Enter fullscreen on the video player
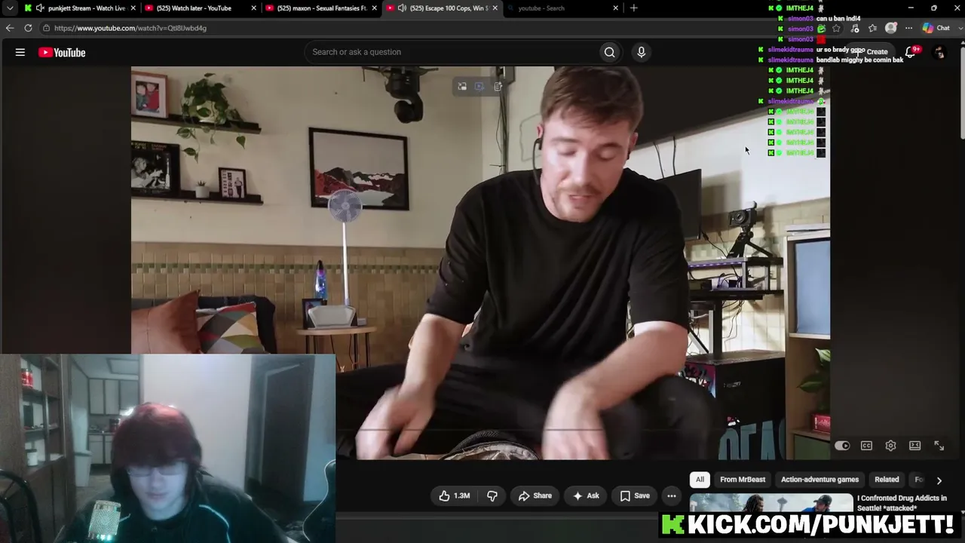965x543 pixels. point(939,446)
